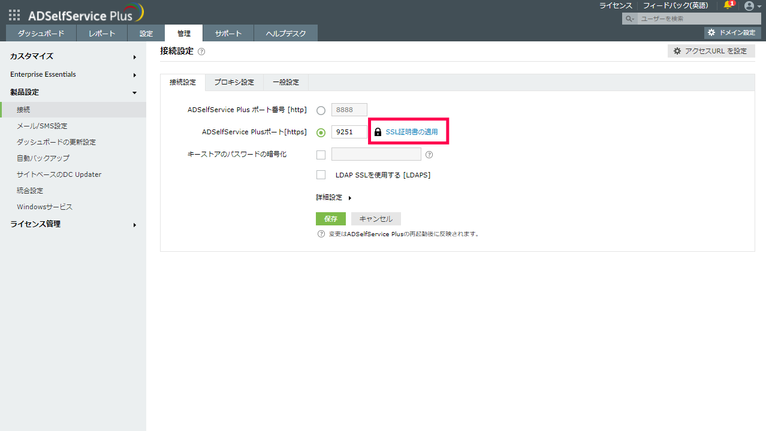
Task: Click the notification bell icon
Action: tap(728, 5)
